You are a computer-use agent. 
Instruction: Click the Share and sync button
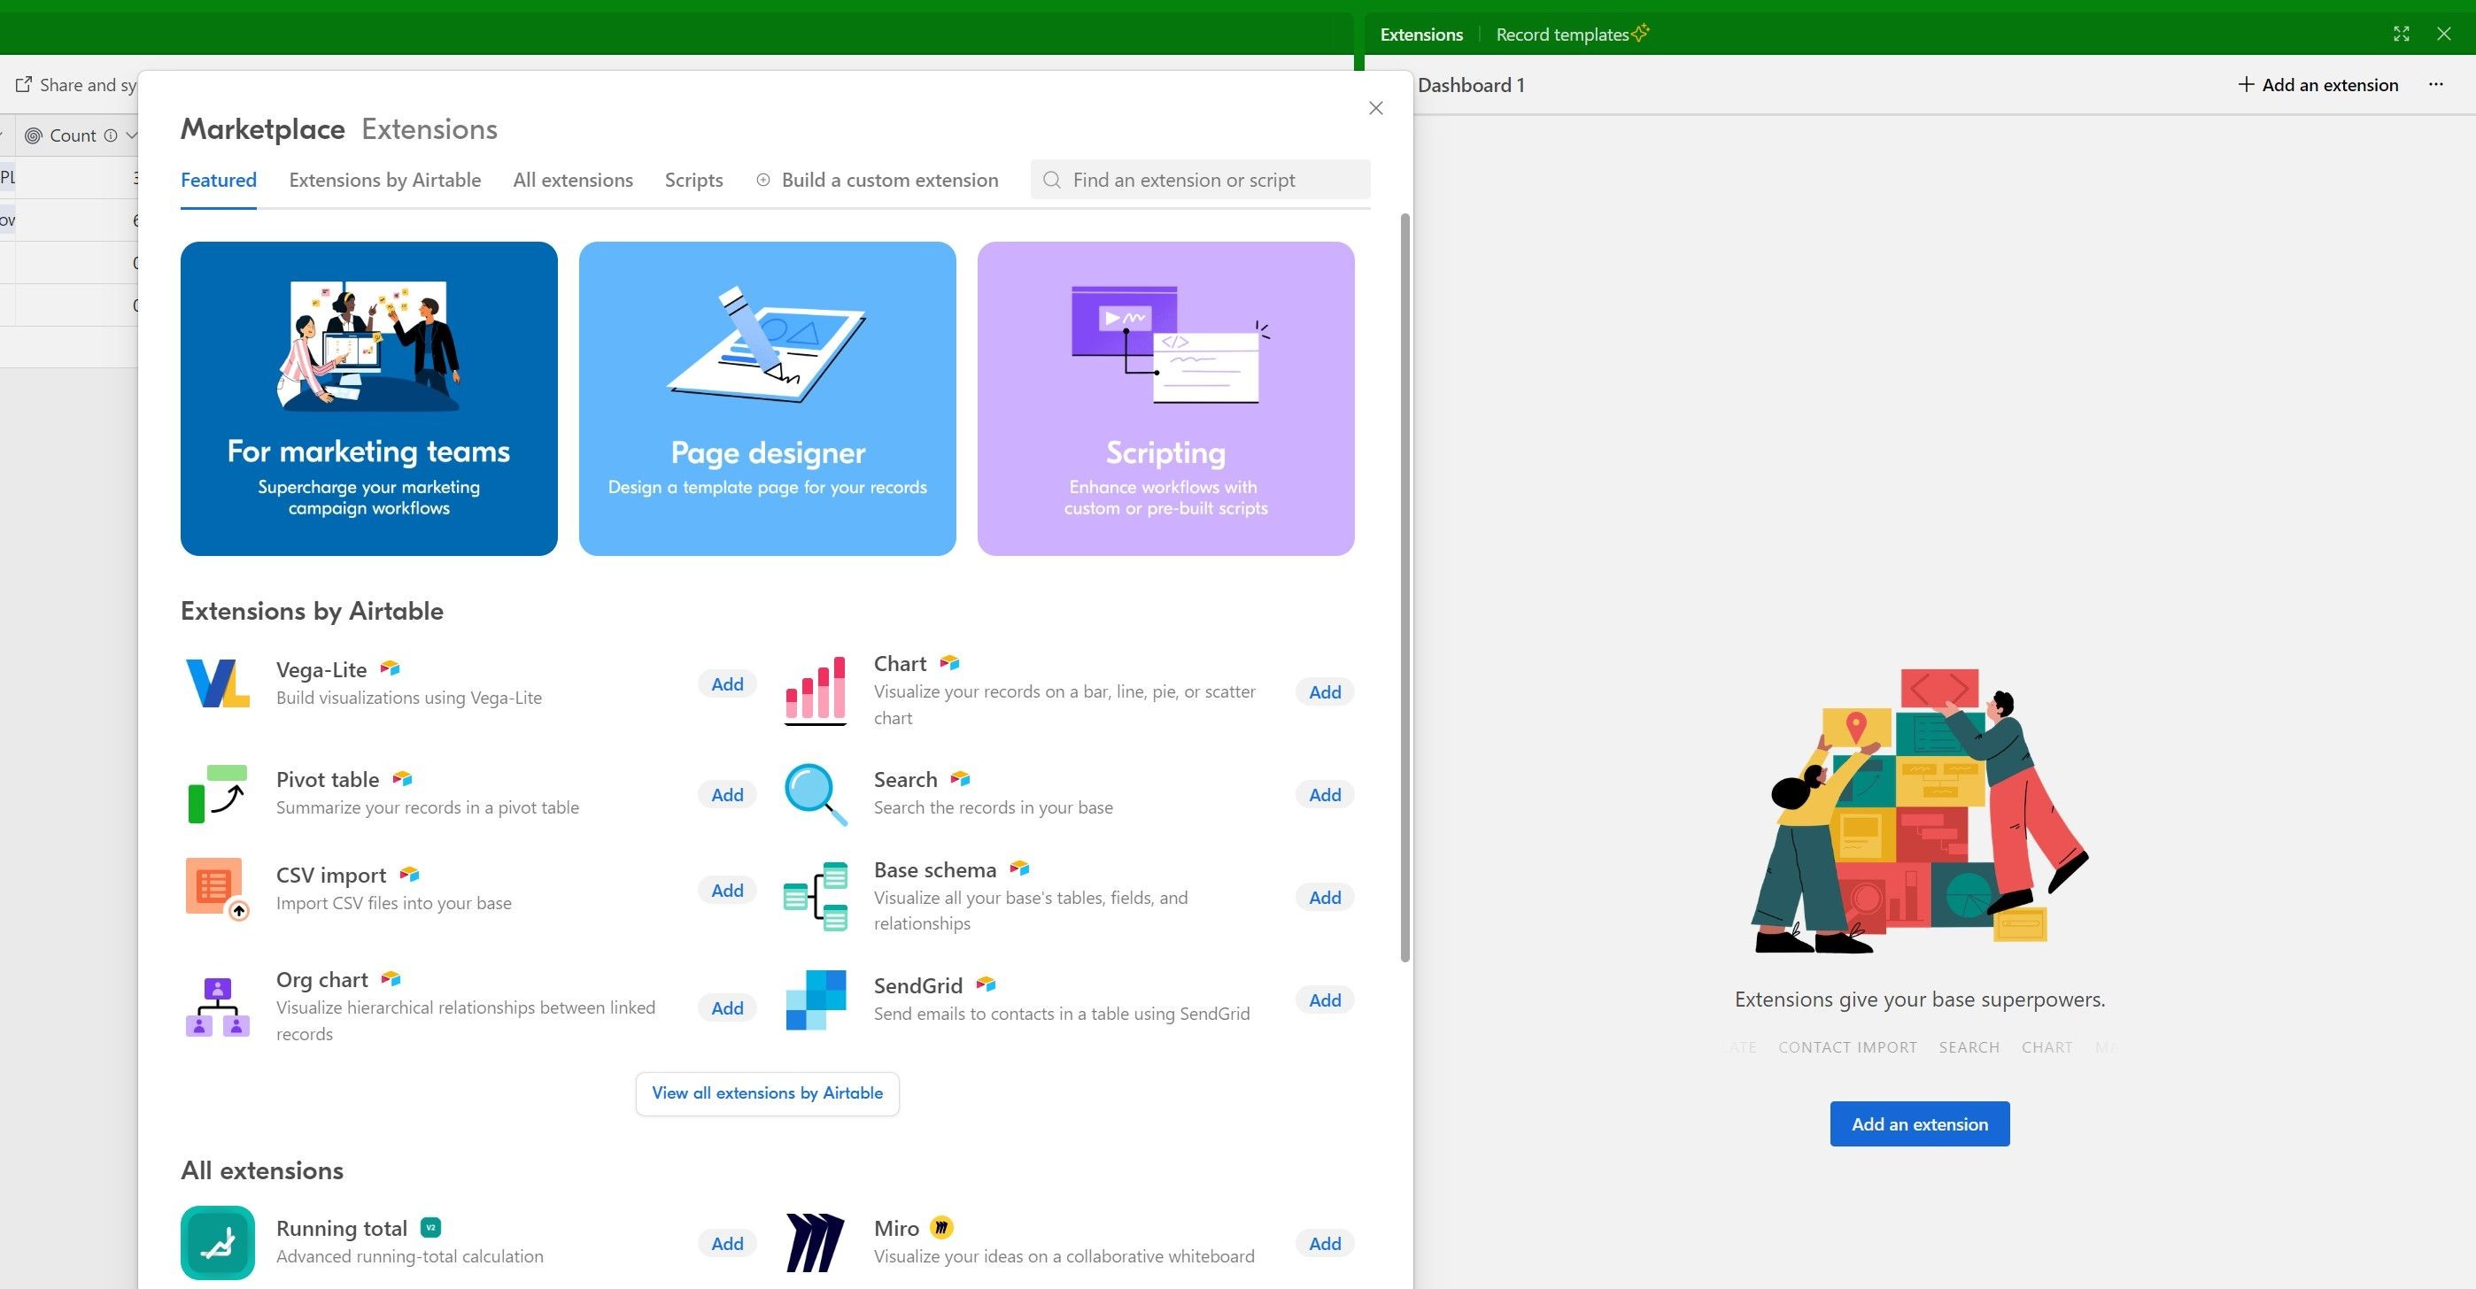pos(75,85)
